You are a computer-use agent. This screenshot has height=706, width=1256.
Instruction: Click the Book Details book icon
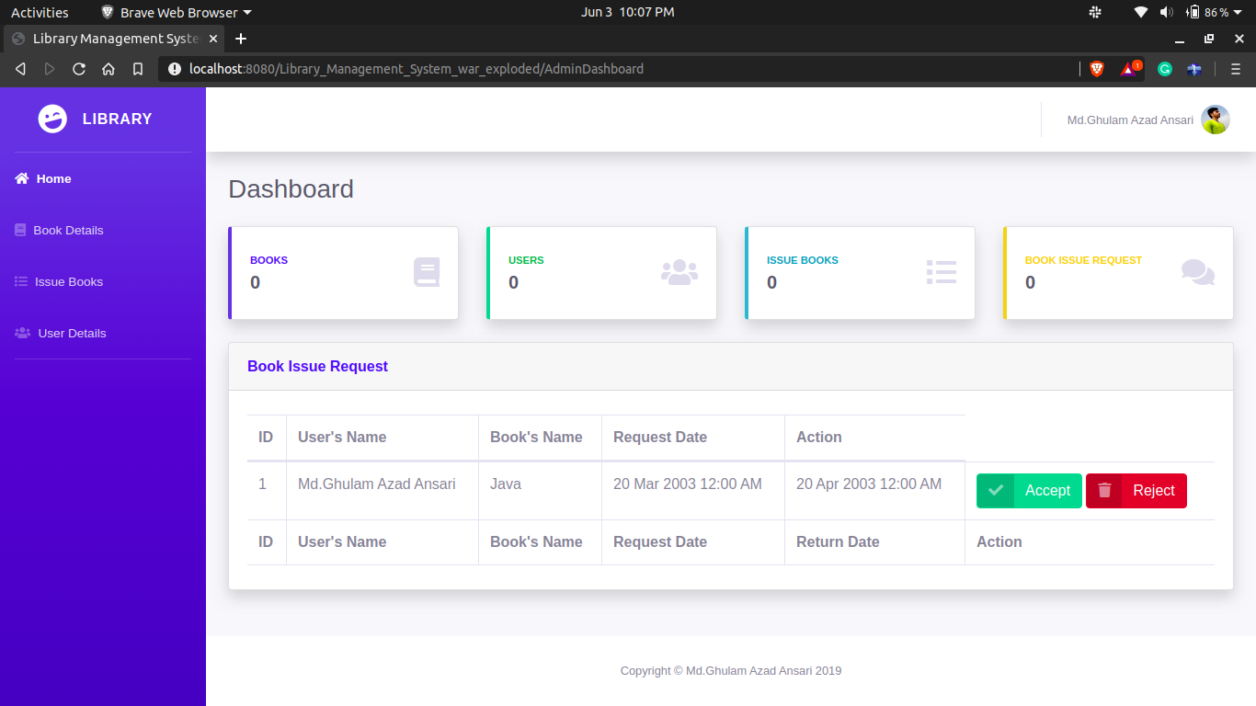point(20,230)
